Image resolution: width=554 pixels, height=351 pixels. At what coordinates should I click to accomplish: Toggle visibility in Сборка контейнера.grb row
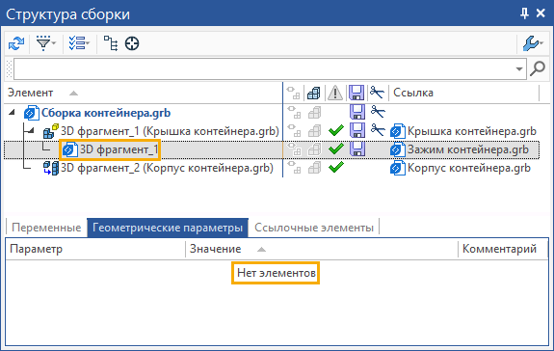pos(293,112)
